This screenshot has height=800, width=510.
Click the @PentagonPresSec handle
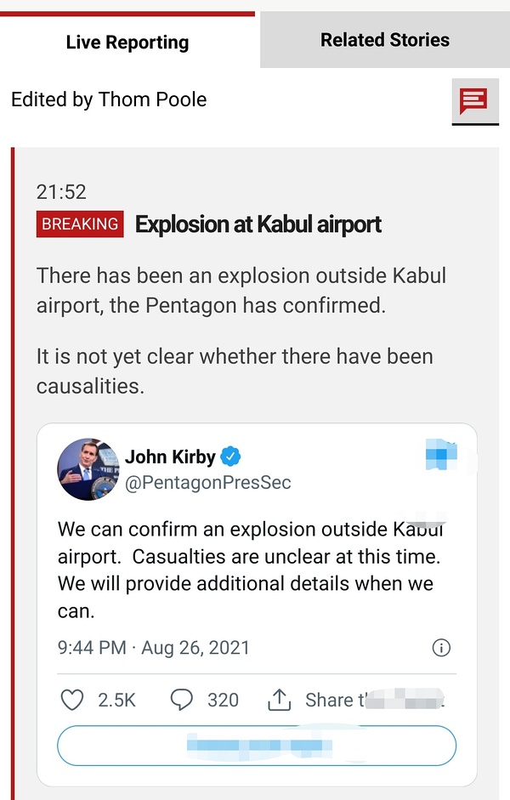(208, 483)
